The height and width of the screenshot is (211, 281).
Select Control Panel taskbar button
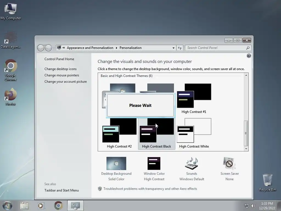point(75,206)
